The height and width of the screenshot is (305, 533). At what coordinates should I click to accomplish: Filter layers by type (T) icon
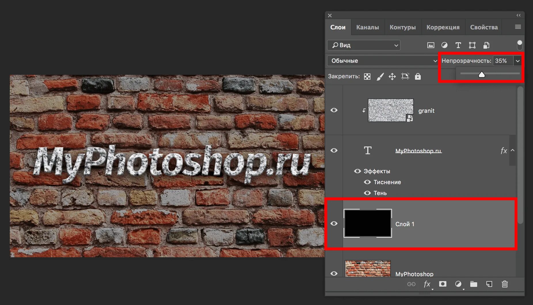click(458, 45)
